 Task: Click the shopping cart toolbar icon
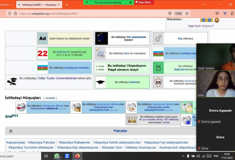[x=225, y=13]
